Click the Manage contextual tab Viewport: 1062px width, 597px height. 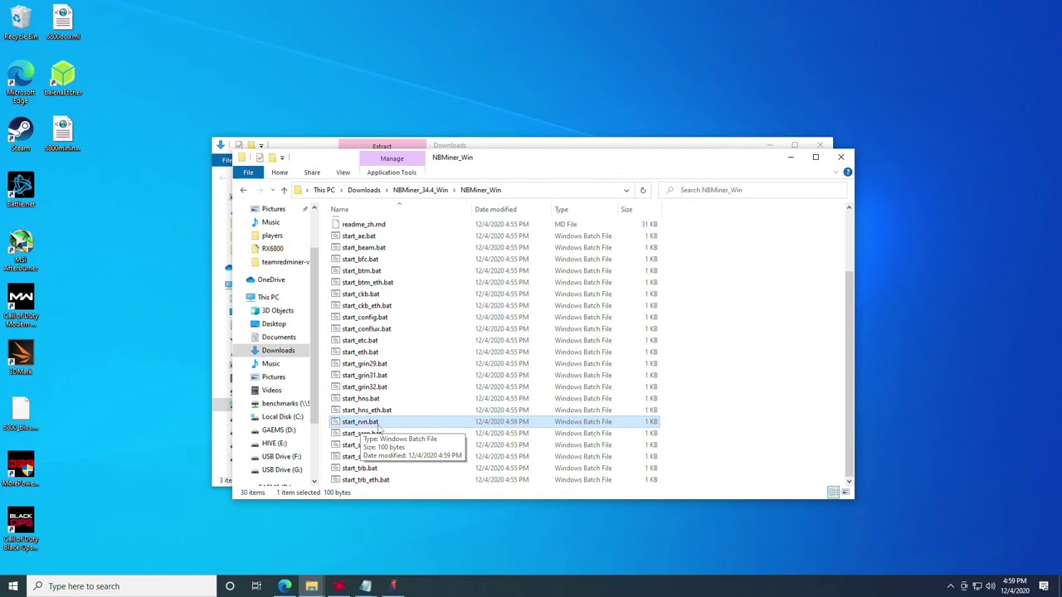[x=392, y=158]
